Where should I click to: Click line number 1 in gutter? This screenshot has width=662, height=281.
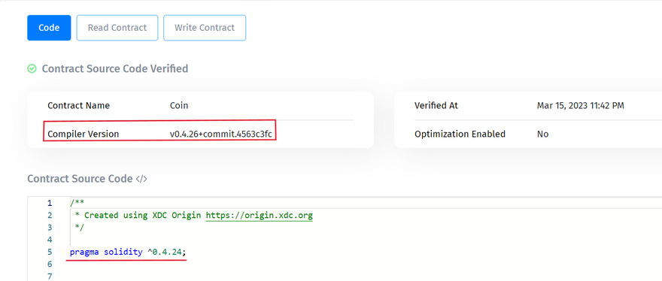coord(50,203)
